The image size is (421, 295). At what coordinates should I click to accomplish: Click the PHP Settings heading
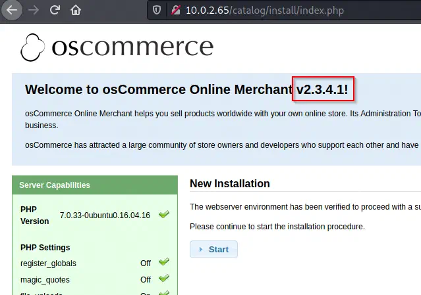[x=45, y=247]
